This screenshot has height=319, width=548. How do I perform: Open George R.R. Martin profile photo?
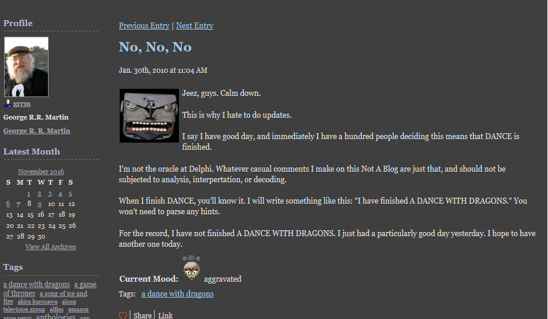(26, 67)
